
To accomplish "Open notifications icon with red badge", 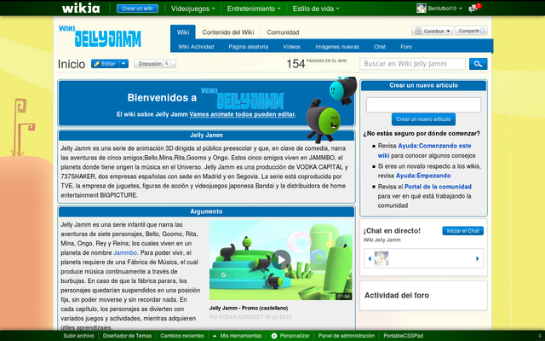I will point(474,8).
